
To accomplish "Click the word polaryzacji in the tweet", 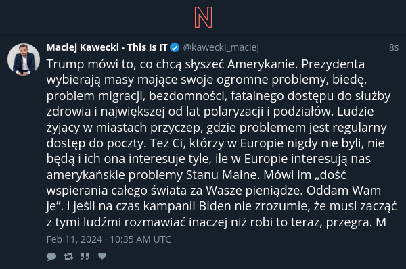I will 233,112.
